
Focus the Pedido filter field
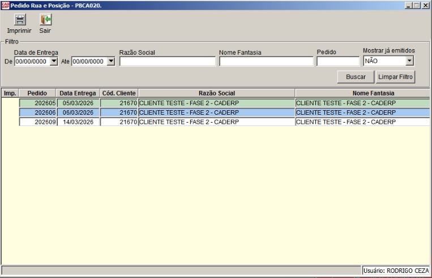tap(338, 61)
